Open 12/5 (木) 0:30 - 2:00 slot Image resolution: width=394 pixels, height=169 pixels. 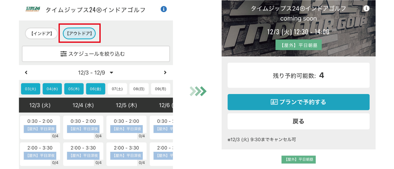pyautogui.click(x=126, y=128)
